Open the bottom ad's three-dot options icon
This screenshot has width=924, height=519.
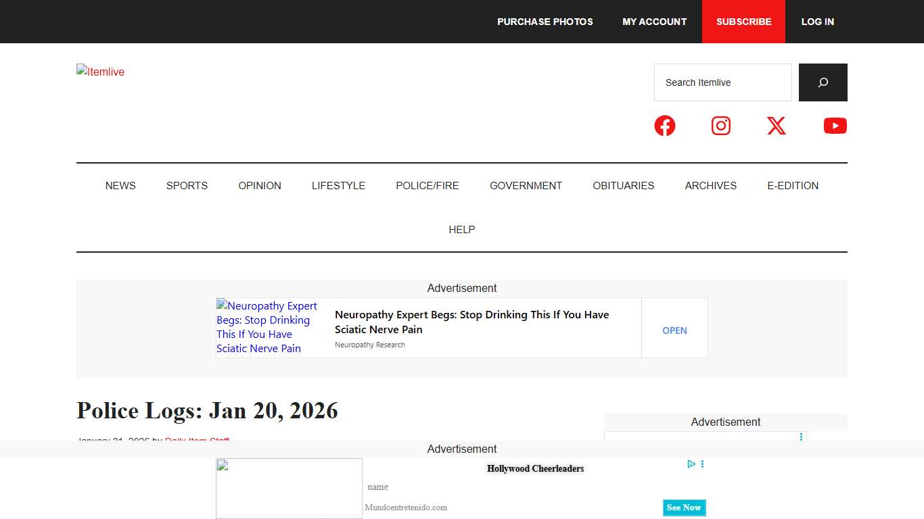pos(703,464)
